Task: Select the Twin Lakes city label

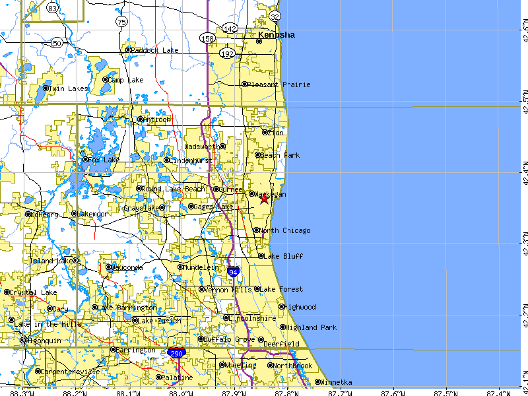Action: tap(68, 88)
